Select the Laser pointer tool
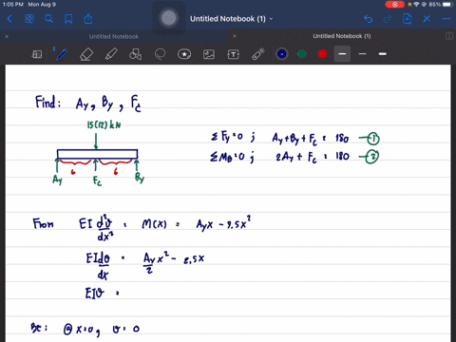Image resolution: width=456 pixels, height=342 pixels. tap(258, 54)
